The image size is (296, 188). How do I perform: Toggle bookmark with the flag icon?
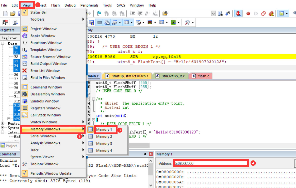point(99,13)
